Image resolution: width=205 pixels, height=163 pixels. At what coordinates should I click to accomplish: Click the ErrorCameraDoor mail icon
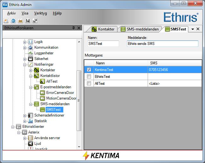pyautogui.click(x=43, y=93)
